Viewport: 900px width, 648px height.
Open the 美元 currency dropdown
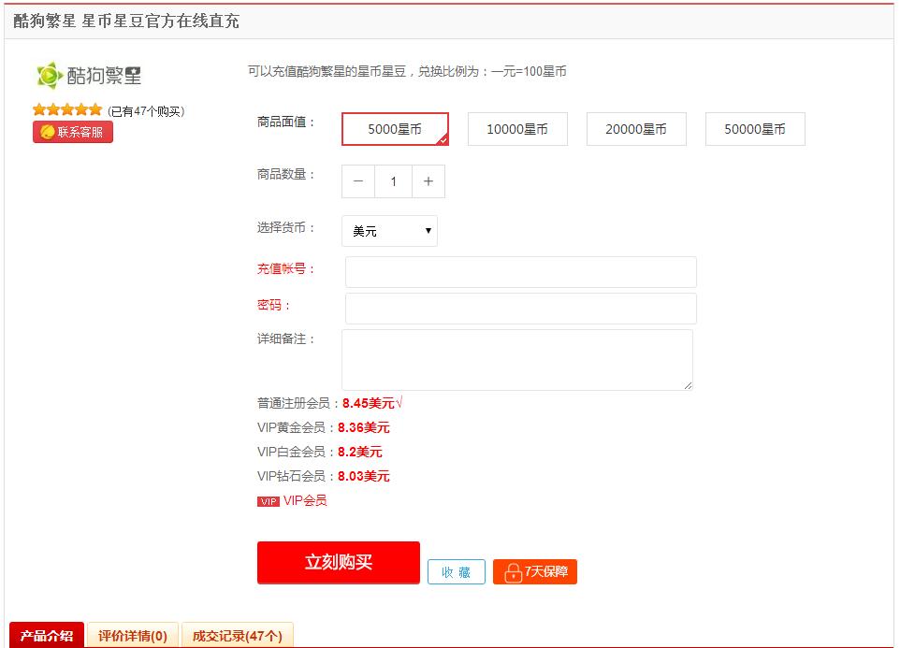tap(390, 231)
